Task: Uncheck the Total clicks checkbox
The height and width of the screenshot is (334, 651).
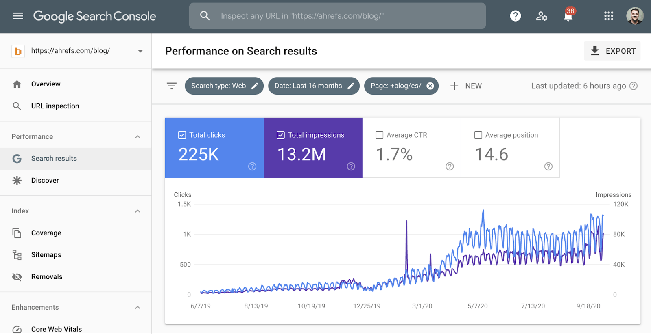Action: click(x=182, y=135)
